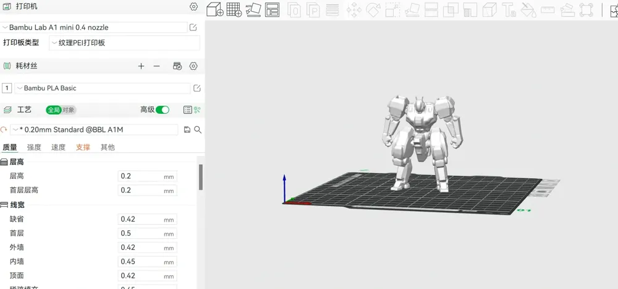The height and width of the screenshot is (289, 618).
Task: Open the Bambu PLA Basic filament dropdown
Action: [103, 88]
